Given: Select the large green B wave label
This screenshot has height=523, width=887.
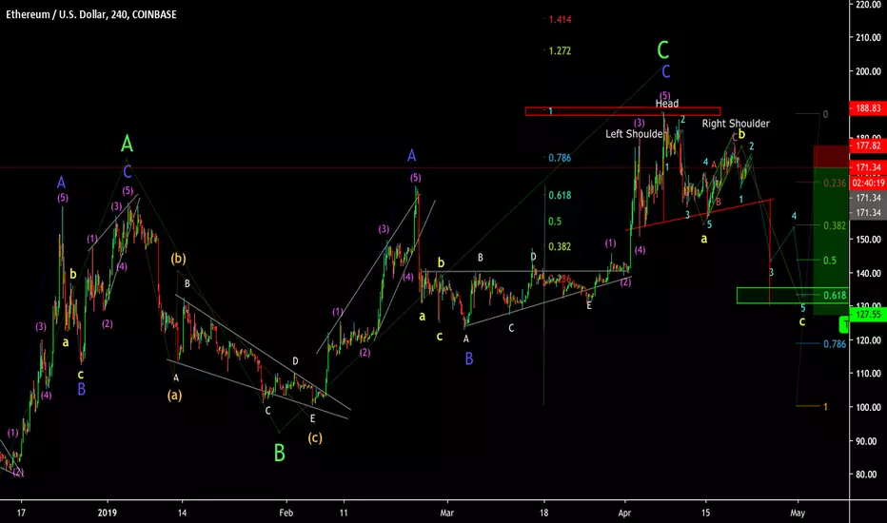Looking at the screenshot, I should (x=280, y=453).
